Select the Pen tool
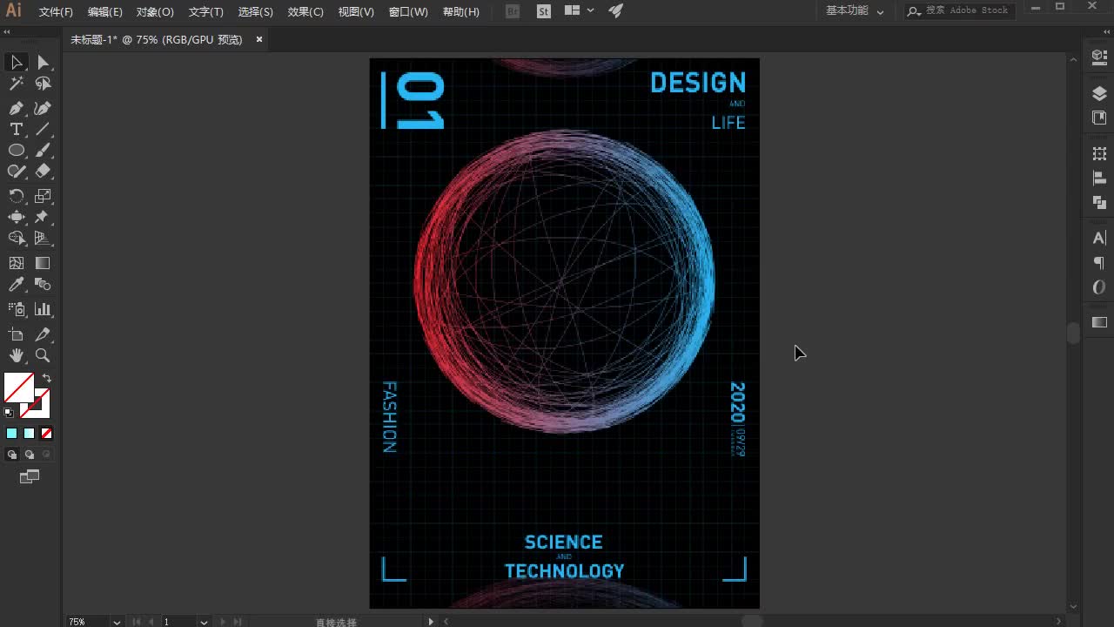Image resolution: width=1114 pixels, height=627 pixels. click(17, 108)
